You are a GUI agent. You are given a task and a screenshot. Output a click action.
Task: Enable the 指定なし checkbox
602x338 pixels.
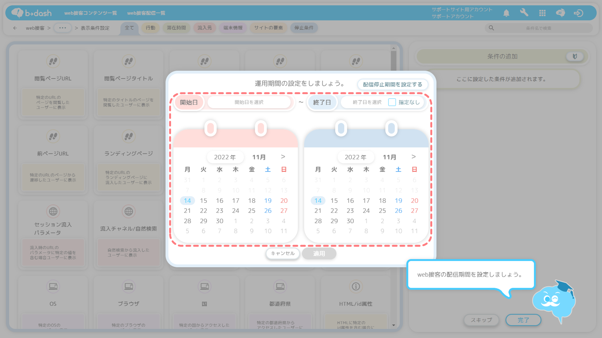click(392, 102)
